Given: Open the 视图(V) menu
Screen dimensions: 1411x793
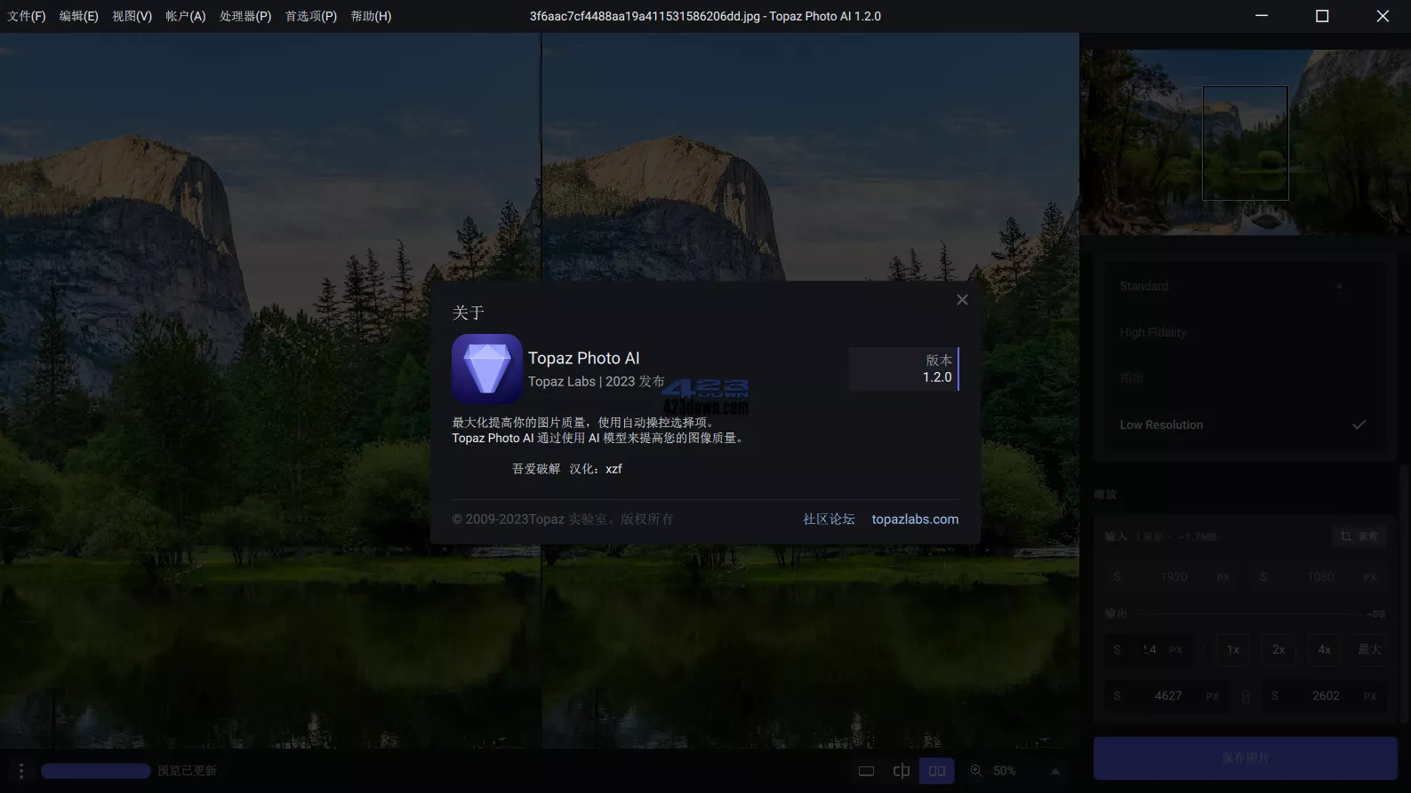Looking at the screenshot, I should 132,16.
